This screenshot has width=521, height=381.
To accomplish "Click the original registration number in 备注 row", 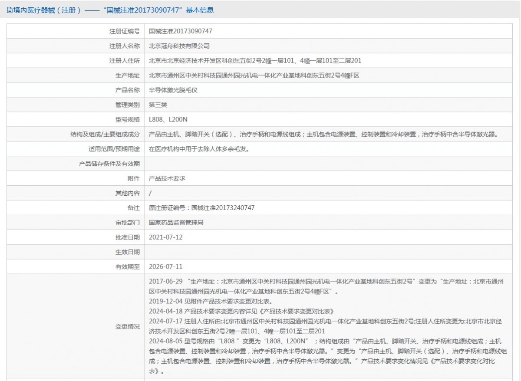I will coord(201,208).
